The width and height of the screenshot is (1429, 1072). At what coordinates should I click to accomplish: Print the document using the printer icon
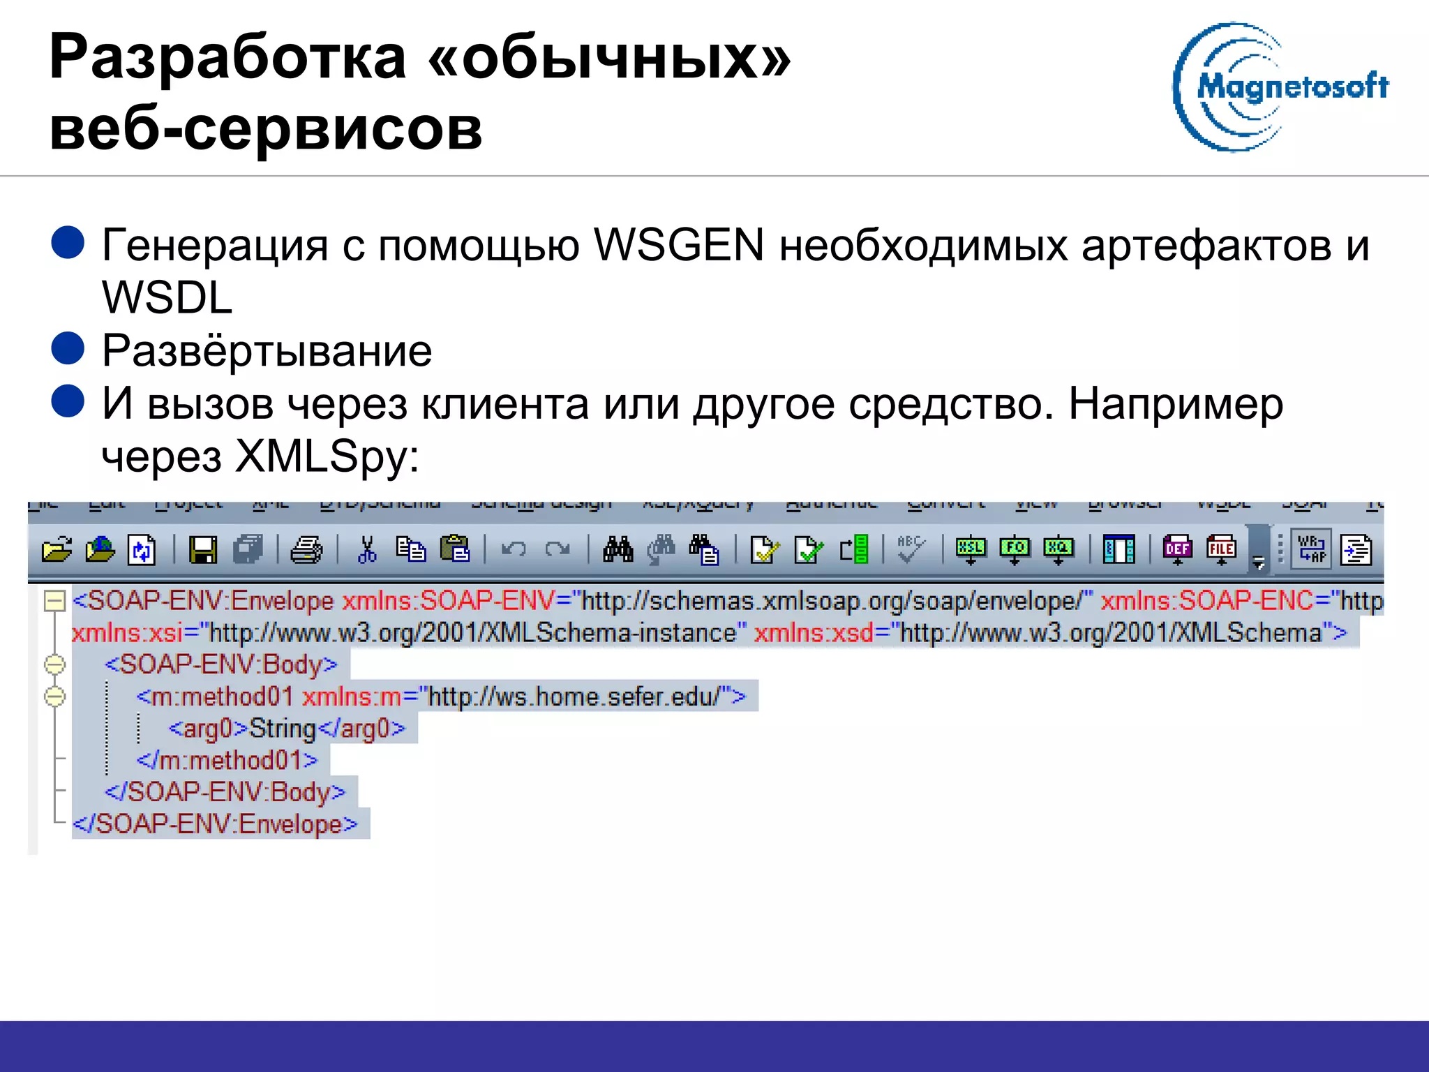click(306, 550)
